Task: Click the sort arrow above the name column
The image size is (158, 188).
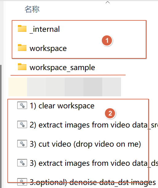Action: pos(108,2)
